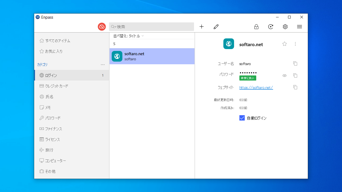Open settings with the gear icon
342x192 pixels.
point(285,27)
